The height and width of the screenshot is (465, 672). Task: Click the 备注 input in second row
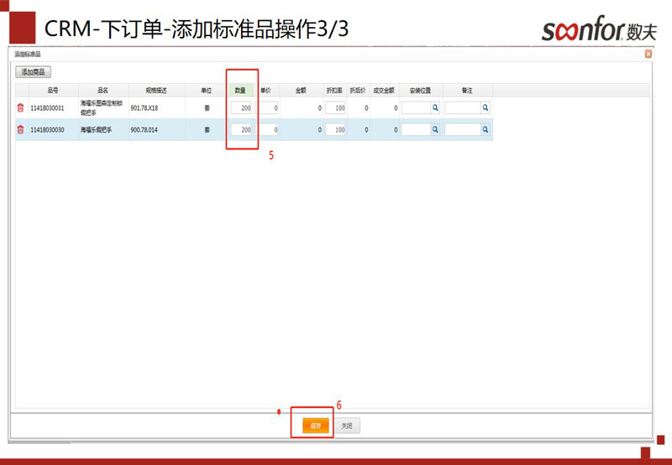click(x=462, y=130)
